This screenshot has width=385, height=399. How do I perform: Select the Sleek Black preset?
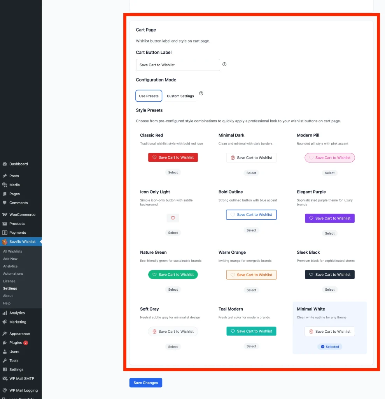pyautogui.click(x=330, y=290)
